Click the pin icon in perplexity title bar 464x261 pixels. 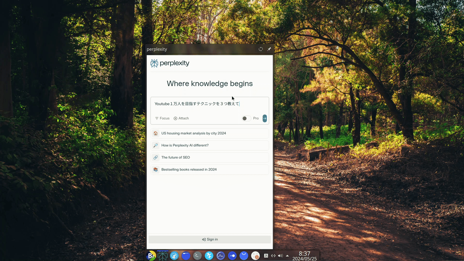[269, 49]
